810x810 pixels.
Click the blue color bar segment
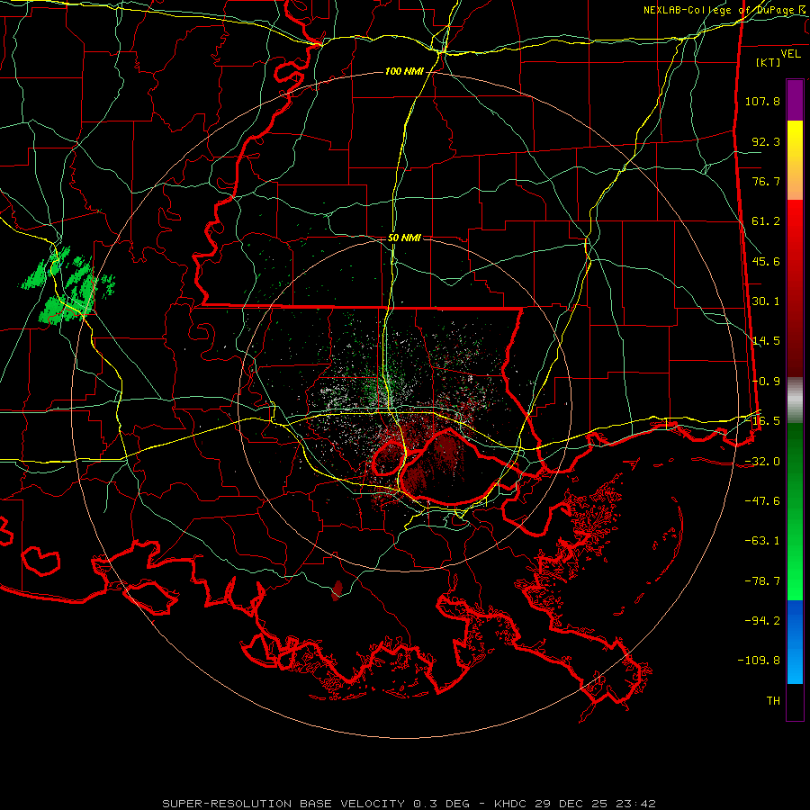pyautogui.click(x=795, y=642)
